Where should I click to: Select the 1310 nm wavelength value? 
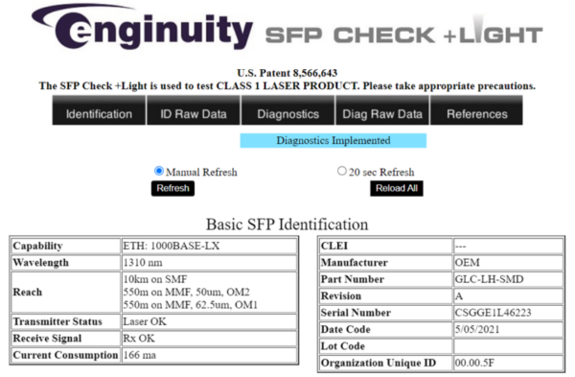click(x=143, y=263)
